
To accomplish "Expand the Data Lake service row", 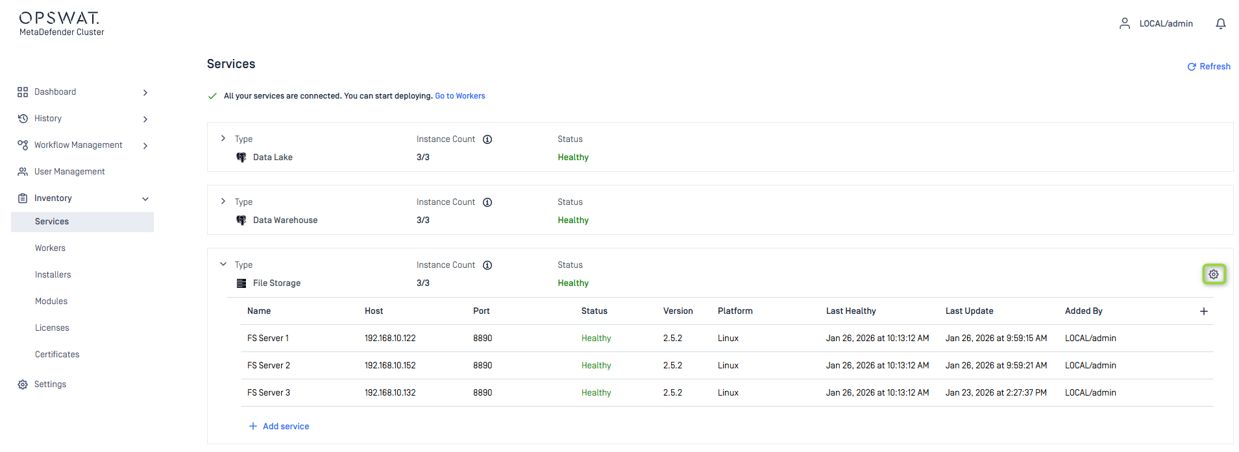I will 223,139.
